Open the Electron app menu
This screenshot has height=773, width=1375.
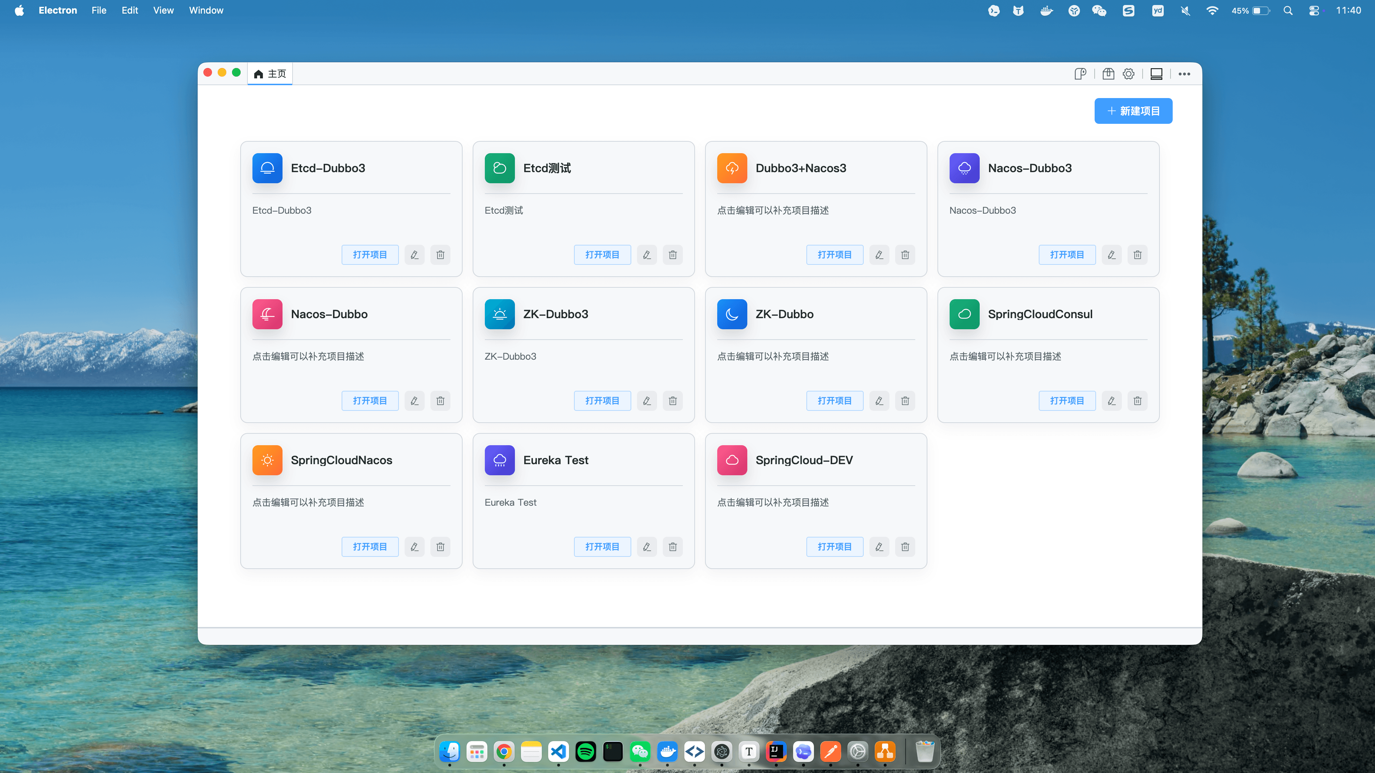click(58, 10)
